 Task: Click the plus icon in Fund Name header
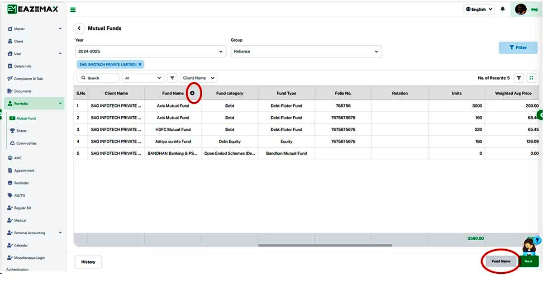192,93
